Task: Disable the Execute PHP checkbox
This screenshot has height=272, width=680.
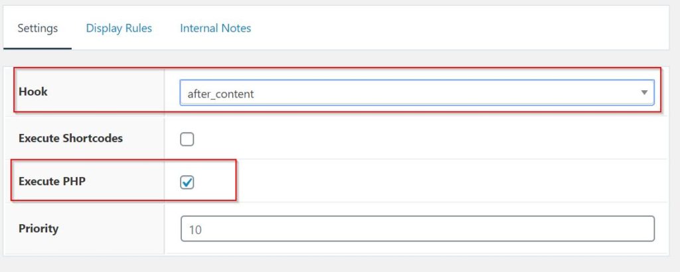Action: tap(187, 183)
